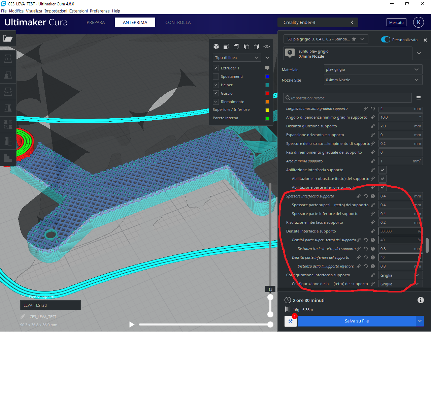Open the Tipo di linea color scheme dropdown
The width and height of the screenshot is (431, 403).
coord(237,58)
